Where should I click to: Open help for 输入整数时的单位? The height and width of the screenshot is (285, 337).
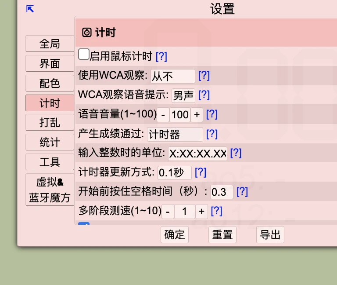(x=236, y=153)
